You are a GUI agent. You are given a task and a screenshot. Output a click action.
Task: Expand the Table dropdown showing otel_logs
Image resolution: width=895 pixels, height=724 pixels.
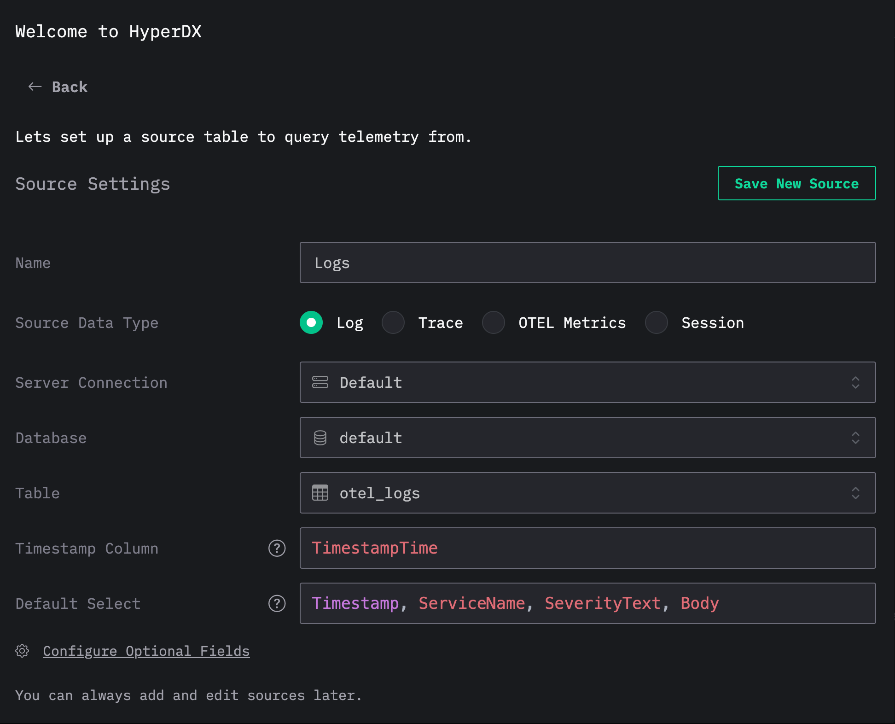855,493
